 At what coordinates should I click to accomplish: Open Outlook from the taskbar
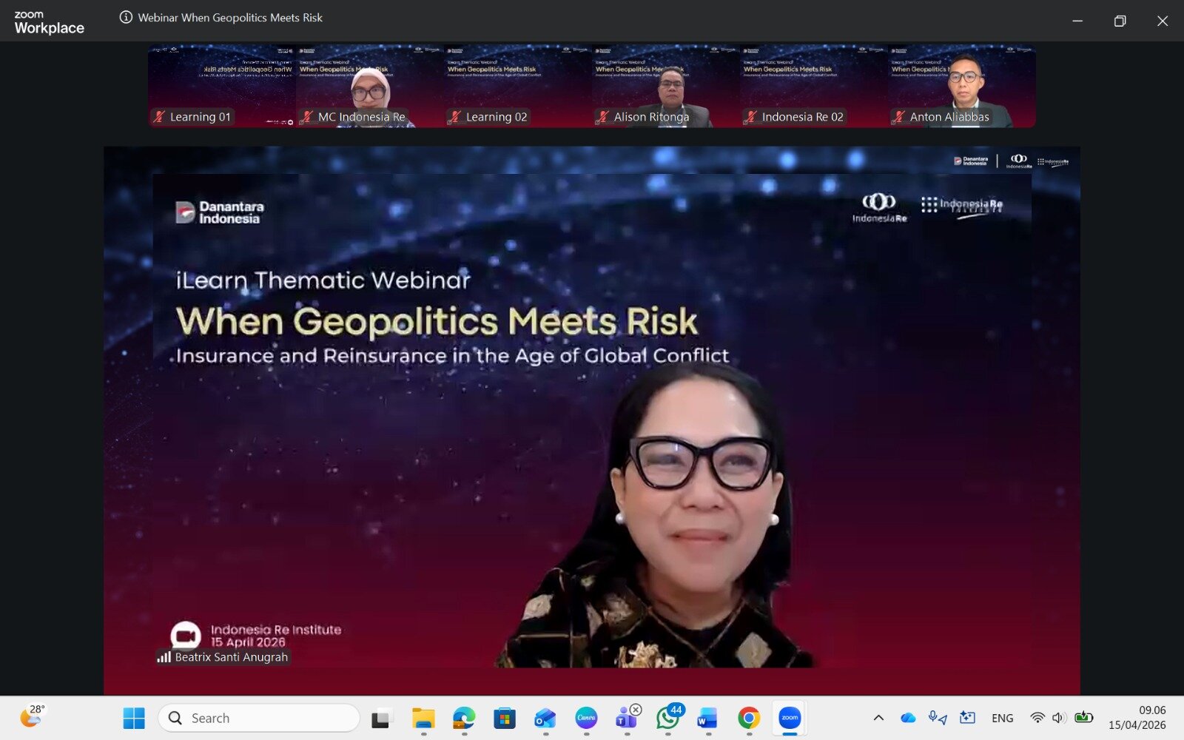545,718
